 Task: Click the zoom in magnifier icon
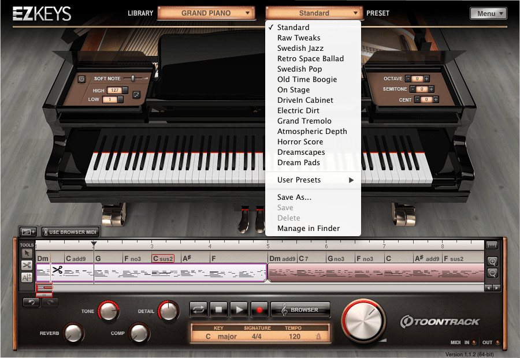coord(492,261)
